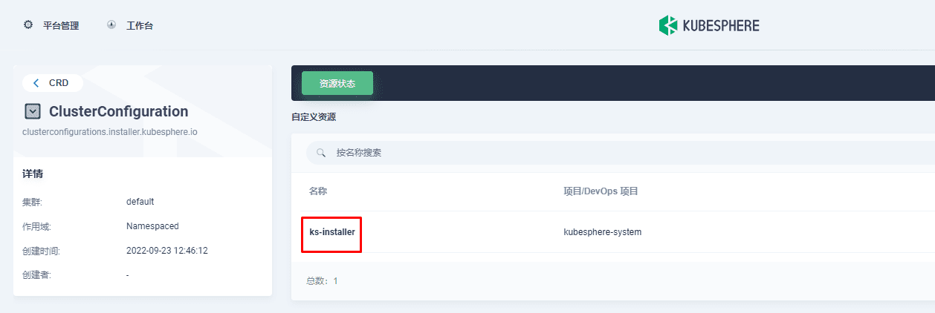Click the scope value Namespaced
Screen dimensions: 935x313
[153, 226]
